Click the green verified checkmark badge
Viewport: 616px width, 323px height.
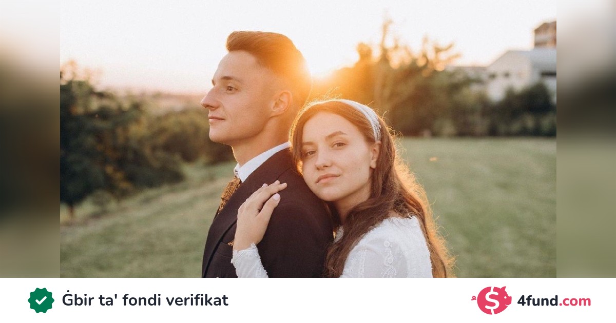[x=41, y=300]
